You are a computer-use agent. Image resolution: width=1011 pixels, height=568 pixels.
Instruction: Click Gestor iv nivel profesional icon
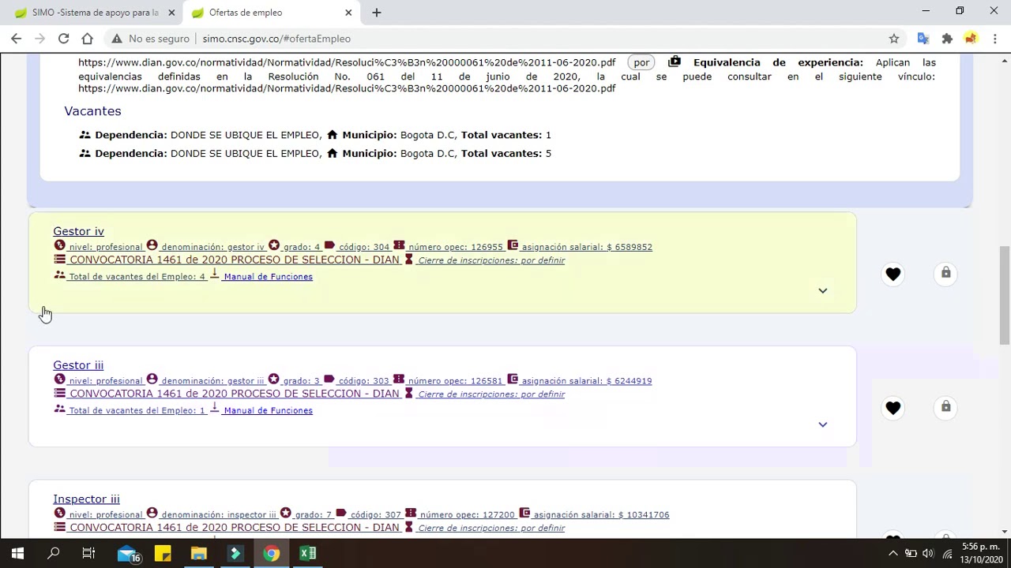[x=59, y=245]
